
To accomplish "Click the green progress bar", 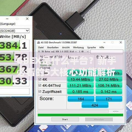I will (x=80, y=115).
